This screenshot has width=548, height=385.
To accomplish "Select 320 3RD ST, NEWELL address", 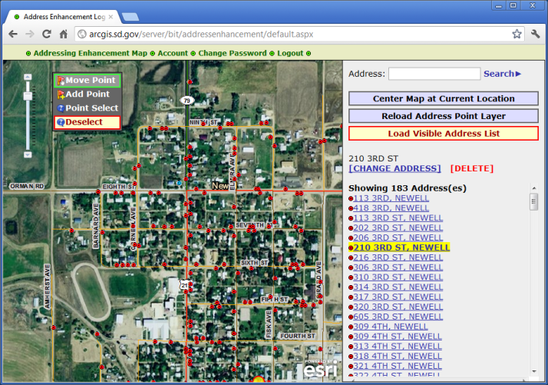I will coord(398,307).
